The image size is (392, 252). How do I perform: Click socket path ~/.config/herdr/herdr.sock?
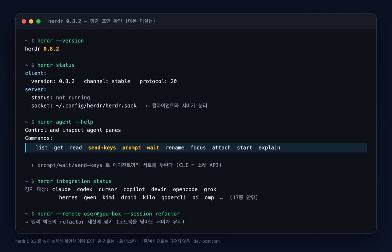(x=96, y=106)
